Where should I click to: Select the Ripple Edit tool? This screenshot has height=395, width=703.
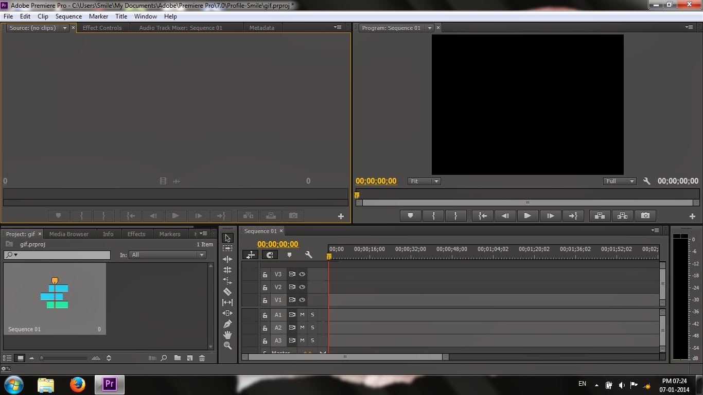coord(227,259)
